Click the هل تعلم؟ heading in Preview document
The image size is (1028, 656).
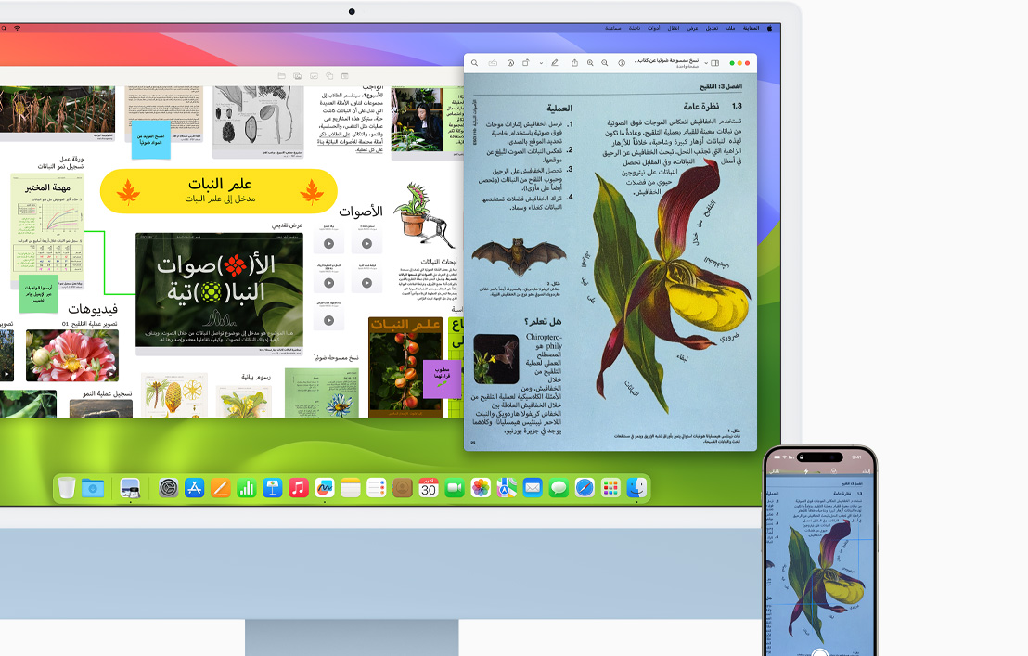pos(543,322)
